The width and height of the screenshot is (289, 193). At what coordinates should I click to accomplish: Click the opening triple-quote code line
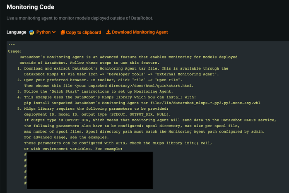[x=11, y=46]
